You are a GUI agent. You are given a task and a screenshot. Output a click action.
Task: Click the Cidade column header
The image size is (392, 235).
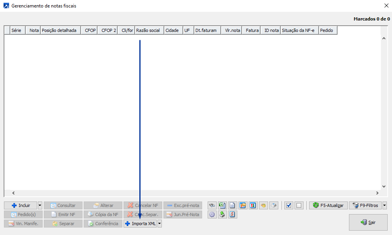point(174,30)
